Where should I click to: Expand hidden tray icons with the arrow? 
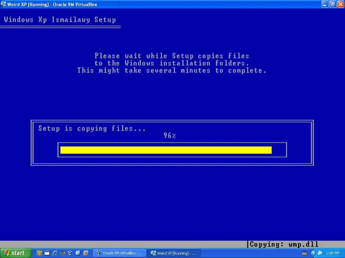313,253
